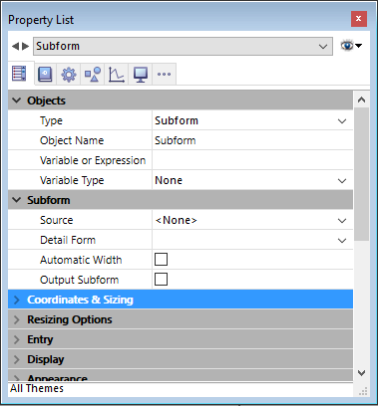Open the Data Source tab icon
The height and width of the screenshot is (406, 378).
[45, 74]
